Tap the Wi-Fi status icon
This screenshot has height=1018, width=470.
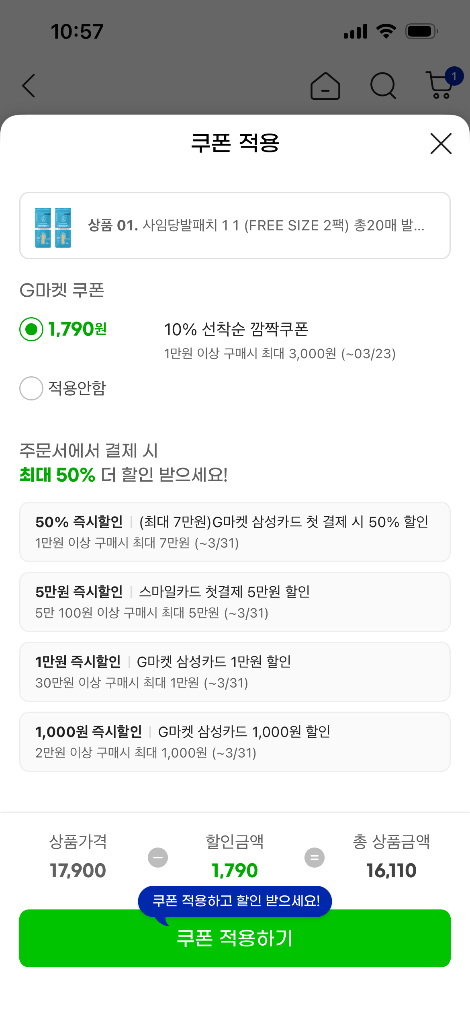pos(386,31)
